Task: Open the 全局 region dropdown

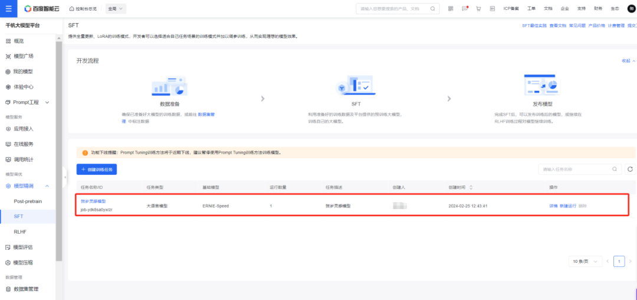Action: point(116,8)
